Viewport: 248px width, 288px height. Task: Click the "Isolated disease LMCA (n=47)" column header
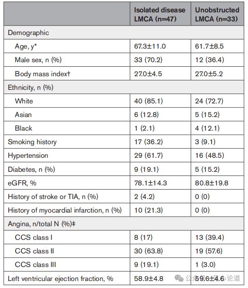160,14
